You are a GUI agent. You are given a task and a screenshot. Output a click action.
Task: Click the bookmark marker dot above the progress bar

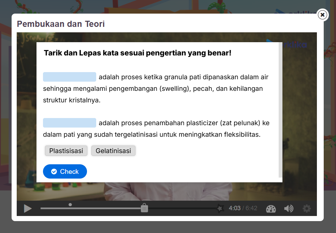pyautogui.click(x=70, y=204)
